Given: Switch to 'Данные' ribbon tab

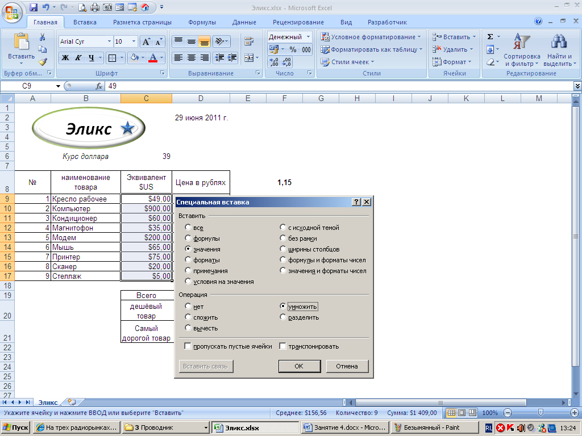Looking at the screenshot, I should (x=244, y=22).
